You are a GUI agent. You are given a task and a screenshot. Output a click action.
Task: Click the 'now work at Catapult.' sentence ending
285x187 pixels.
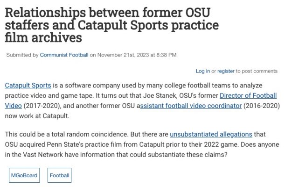tap(37, 116)
